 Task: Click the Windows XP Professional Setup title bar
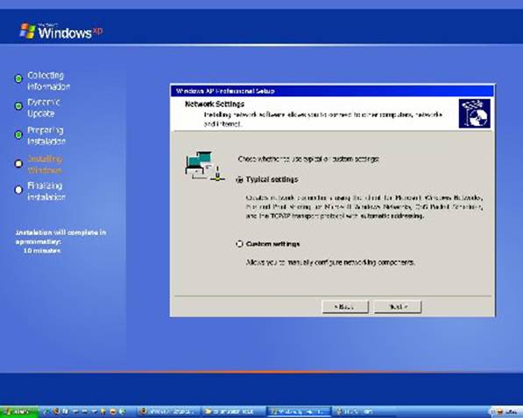[332, 91]
